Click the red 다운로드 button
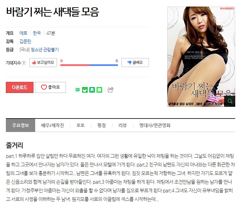Viewport: 238px width, 208px height. point(20,87)
